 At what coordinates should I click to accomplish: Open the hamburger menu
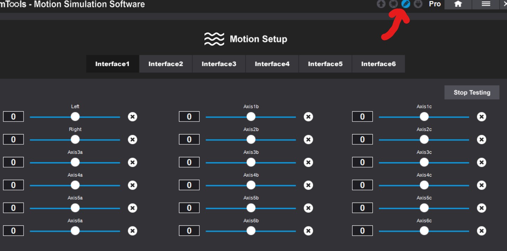[486, 4]
